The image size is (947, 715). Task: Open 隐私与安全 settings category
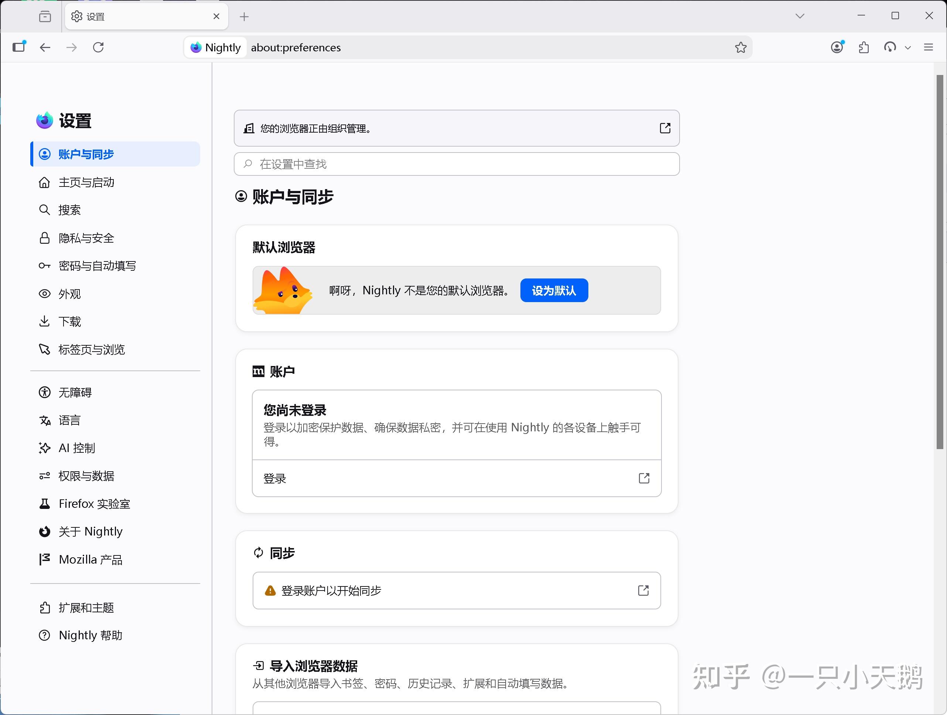point(115,238)
